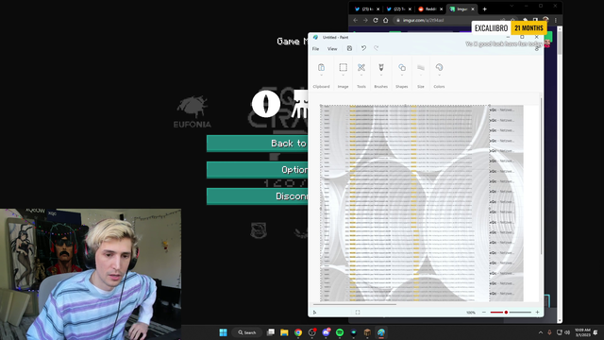Expand the Brushes dropdown chevron
Viewport: 604px width, 340px height.
[381, 76]
